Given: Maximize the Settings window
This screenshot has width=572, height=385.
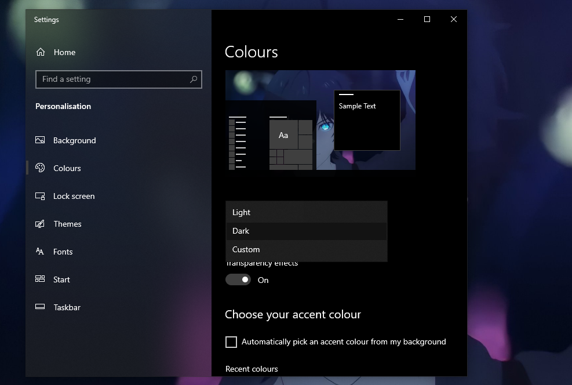Looking at the screenshot, I should (x=427, y=20).
